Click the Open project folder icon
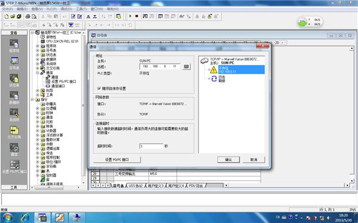 coord(13,17)
